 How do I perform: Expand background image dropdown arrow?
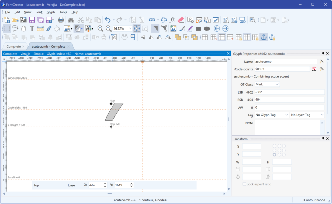pyautogui.click(x=72, y=29)
